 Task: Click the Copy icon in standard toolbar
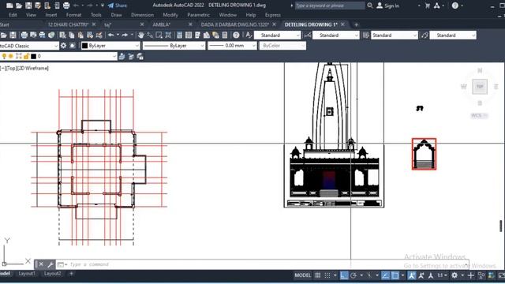(x=72, y=35)
